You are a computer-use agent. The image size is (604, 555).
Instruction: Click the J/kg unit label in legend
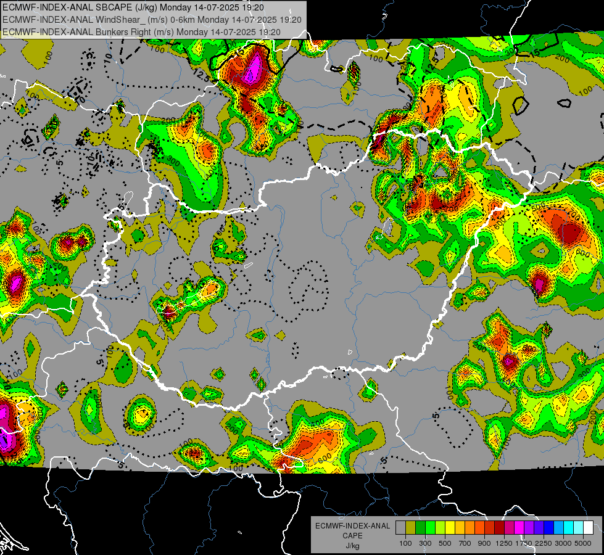[x=352, y=546]
